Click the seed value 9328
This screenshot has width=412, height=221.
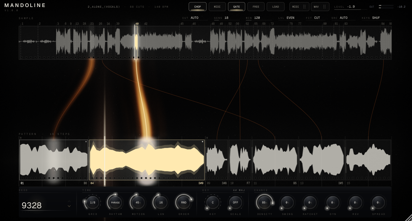[32, 205]
